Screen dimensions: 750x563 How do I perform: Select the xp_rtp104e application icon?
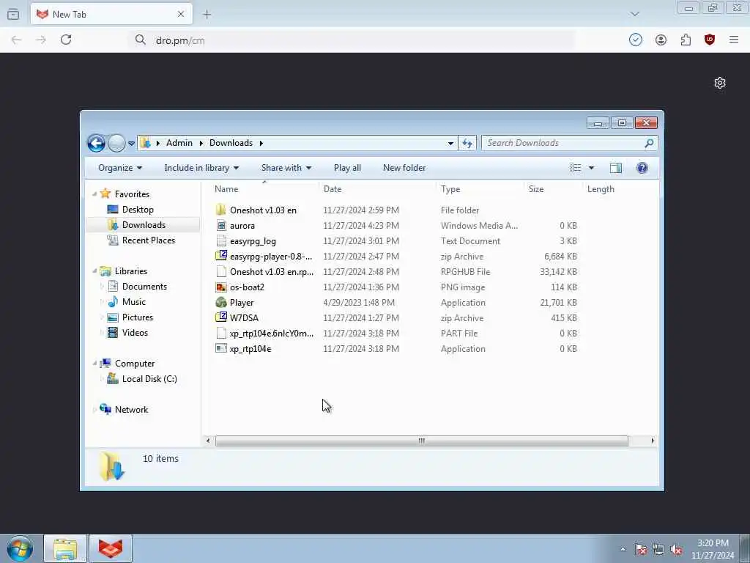tap(221, 348)
